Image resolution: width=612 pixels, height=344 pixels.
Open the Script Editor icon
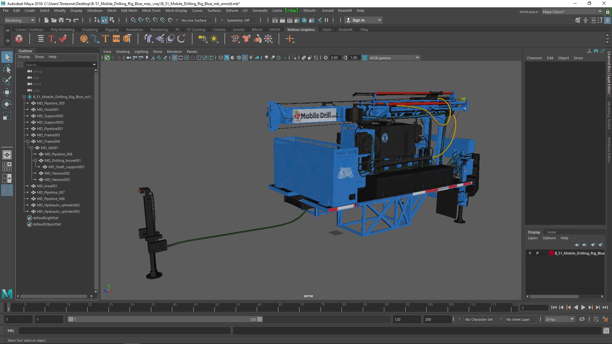coord(606,331)
